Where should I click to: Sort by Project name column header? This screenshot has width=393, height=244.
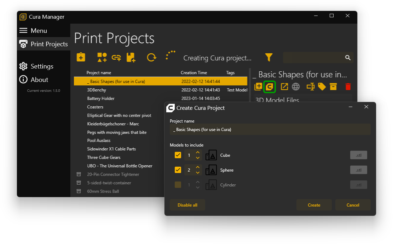[x=99, y=73]
